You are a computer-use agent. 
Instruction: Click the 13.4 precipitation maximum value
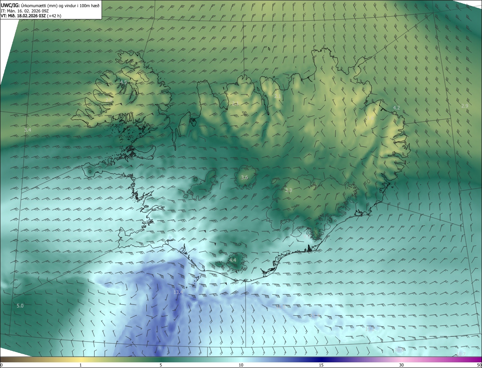178,292
